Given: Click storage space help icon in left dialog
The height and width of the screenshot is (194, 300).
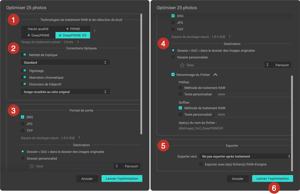Looking at the screenshot, I should pos(79,138).
